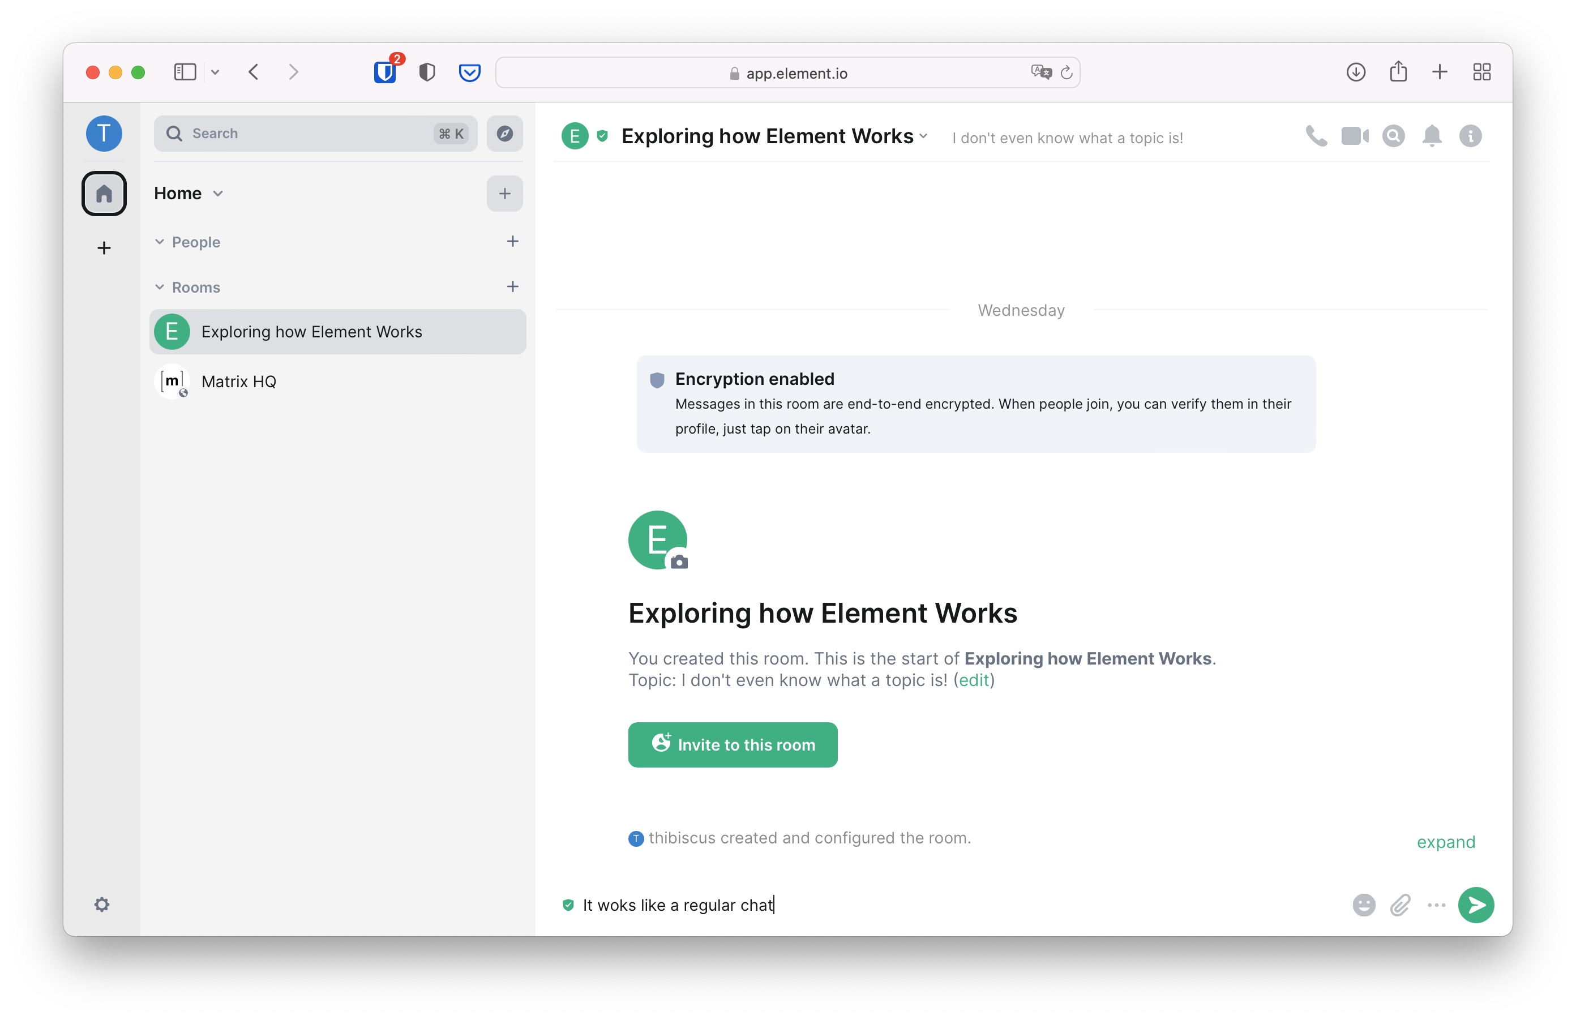The width and height of the screenshot is (1576, 1020).
Task: Click Invite to this room
Action: point(733,745)
